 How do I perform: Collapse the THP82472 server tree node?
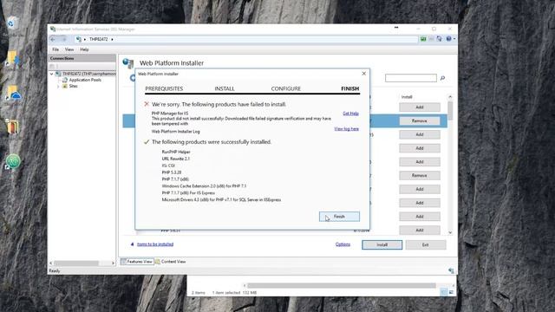click(52, 74)
